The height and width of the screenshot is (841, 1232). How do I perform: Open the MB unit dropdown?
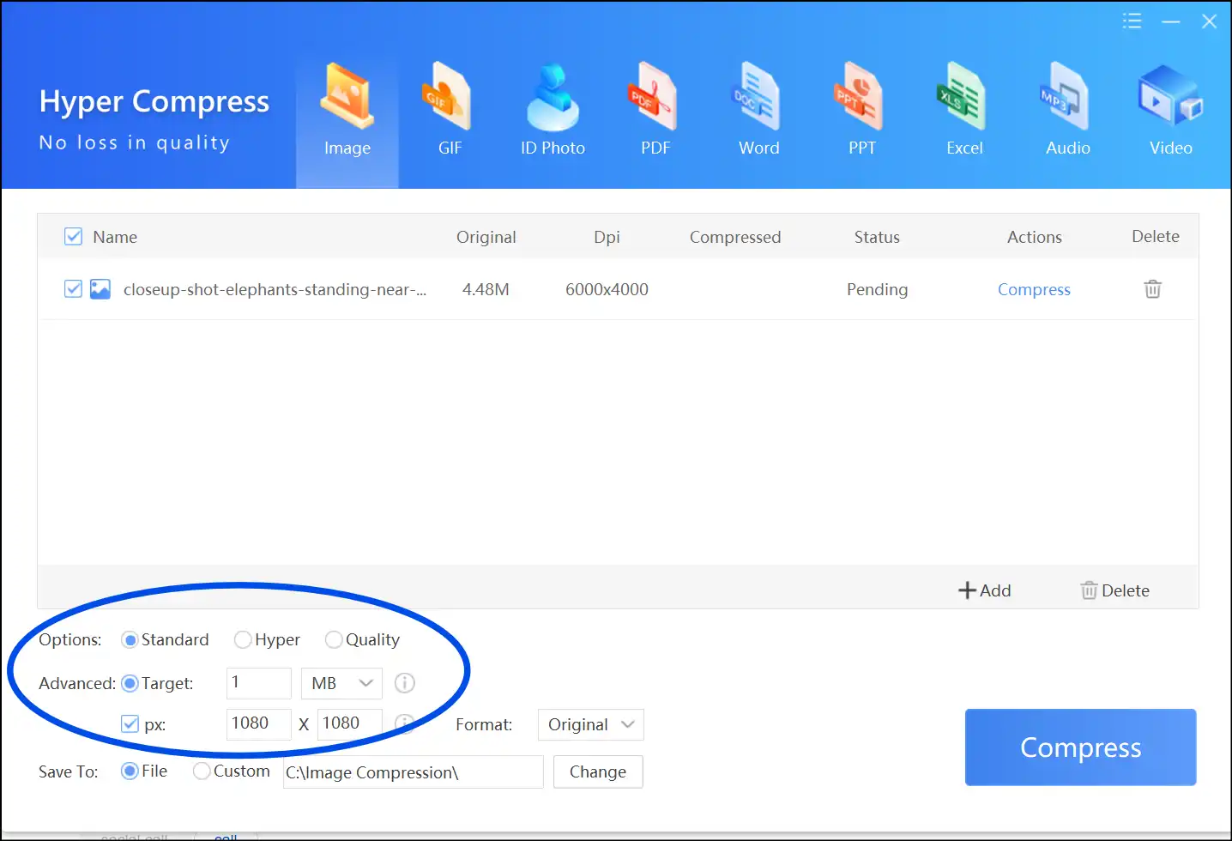pyautogui.click(x=341, y=683)
